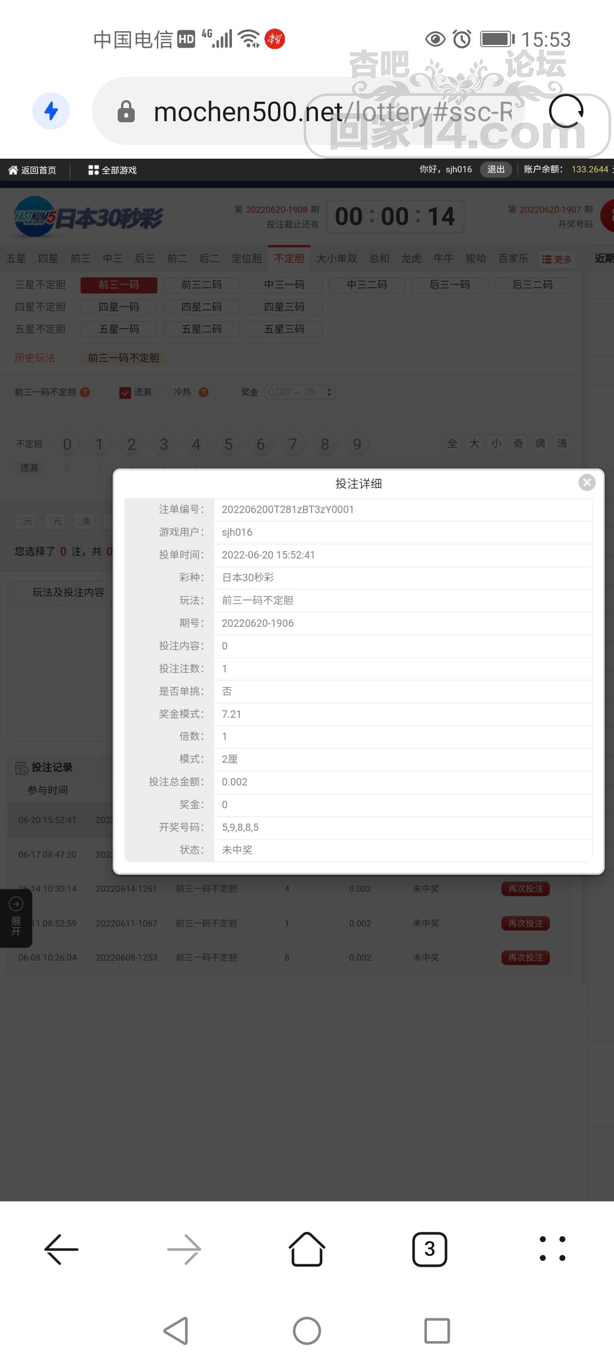Tap the page reload spinner icon
The image size is (614, 1365).
pos(566,111)
